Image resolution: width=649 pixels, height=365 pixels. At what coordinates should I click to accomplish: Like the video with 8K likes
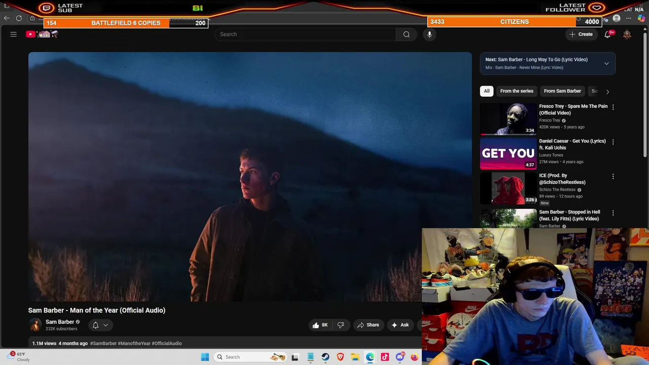[320, 325]
